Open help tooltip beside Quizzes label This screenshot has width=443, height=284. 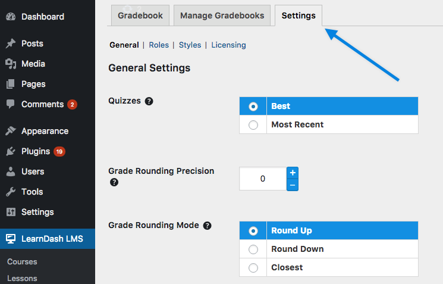pyautogui.click(x=149, y=101)
